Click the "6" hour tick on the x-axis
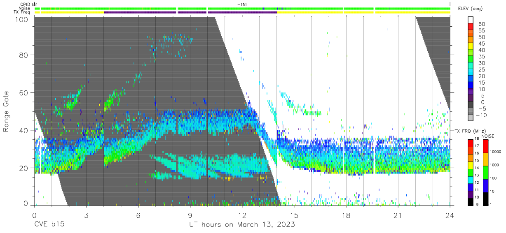 (x=138, y=215)
